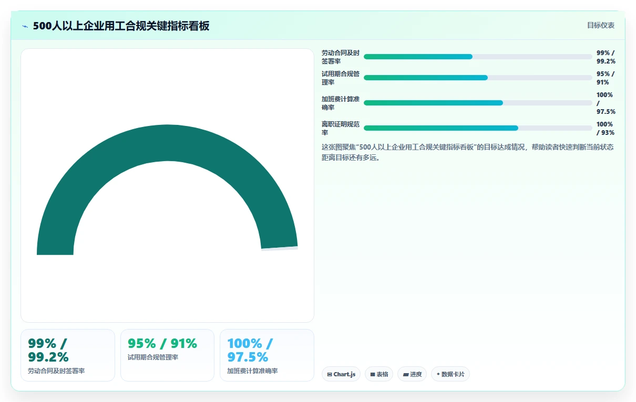Screen dimensions: 636x402
Task: Click the Chart.js tag icon
Action: 330,375
